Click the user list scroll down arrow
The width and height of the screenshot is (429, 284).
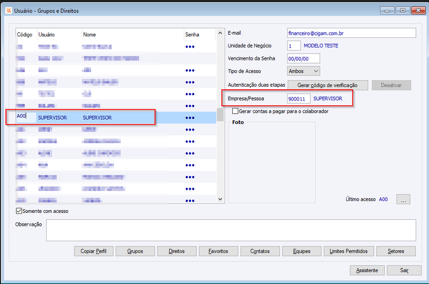pyautogui.click(x=220, y=199)
